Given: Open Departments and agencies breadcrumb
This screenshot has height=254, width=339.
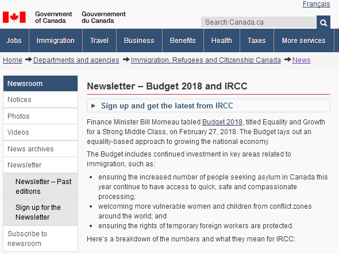Looking at the screenshot, I should click(76, 60).
